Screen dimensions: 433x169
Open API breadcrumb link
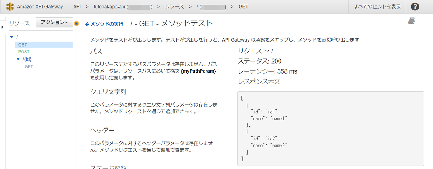tap(77, 7)
